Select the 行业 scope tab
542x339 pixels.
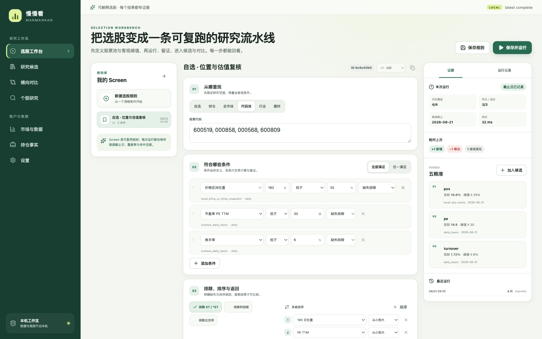click(x=263, y=106)
